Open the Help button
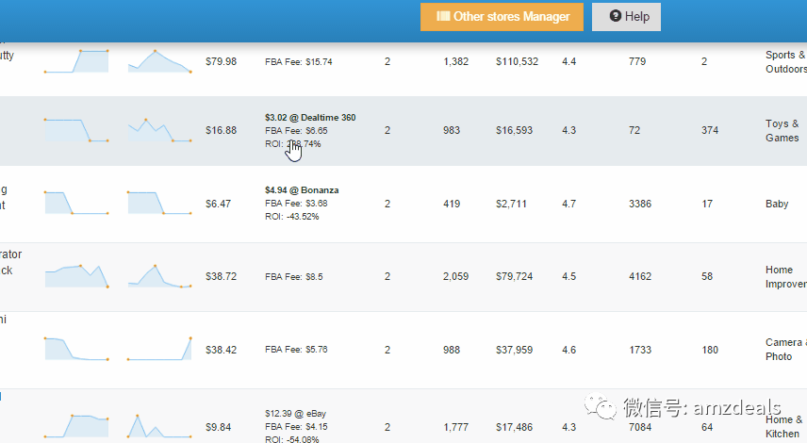The width and height of the screenshot is (807, 443). coord(626,17)
